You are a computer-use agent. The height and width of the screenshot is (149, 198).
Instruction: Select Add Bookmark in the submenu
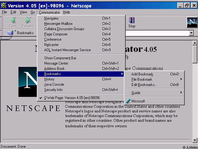[x=142, y=74]
